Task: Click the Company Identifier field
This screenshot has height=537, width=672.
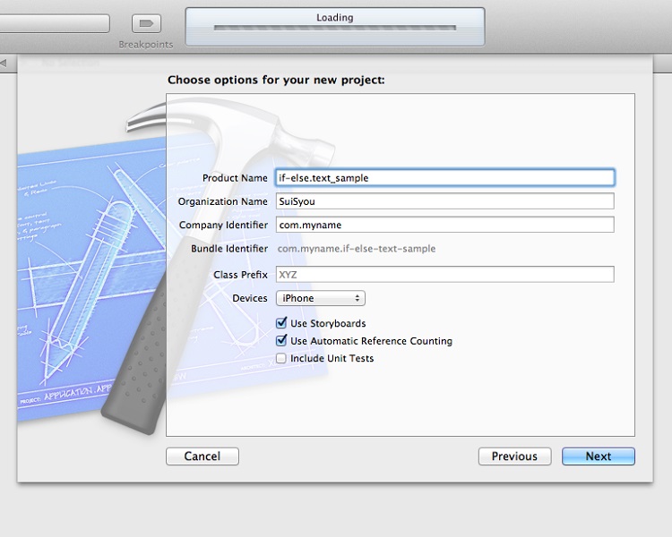Action: (x=444, y=225)
